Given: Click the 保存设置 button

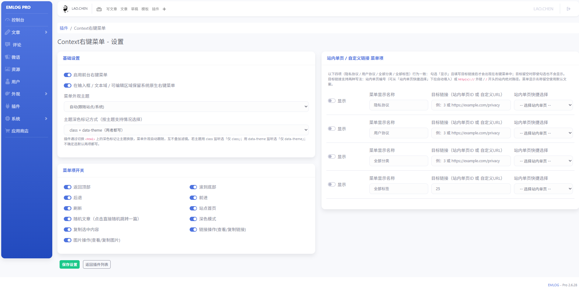Looking at the screenshot, I should tap(70, 264).
